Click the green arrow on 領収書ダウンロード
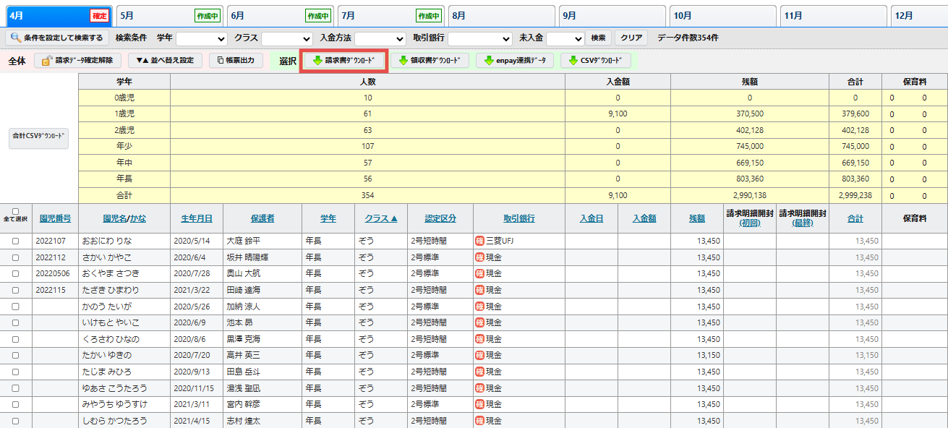 tap(403, 61)
